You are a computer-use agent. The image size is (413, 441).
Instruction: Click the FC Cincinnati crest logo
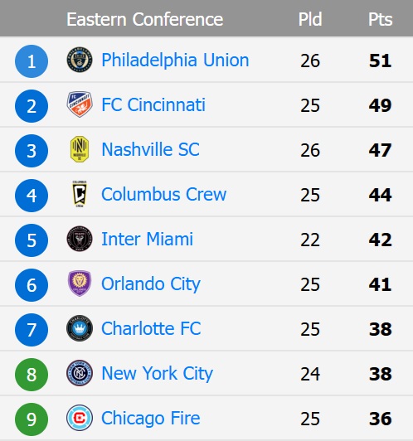point(80,104)
